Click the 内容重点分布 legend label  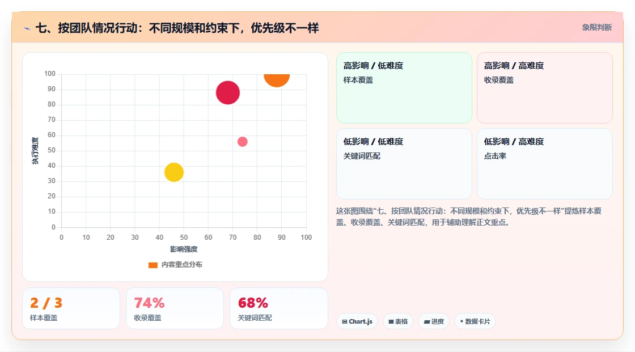pos(181,265)
